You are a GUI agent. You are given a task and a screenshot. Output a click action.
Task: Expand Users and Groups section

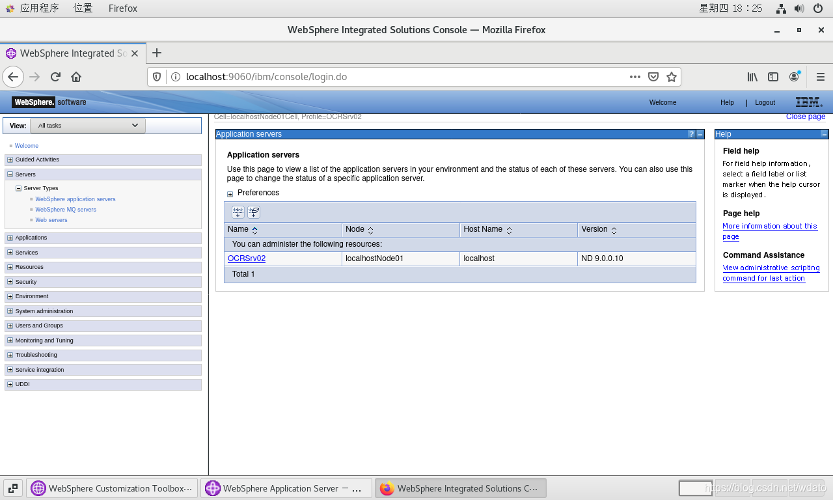tap(10, 326)
